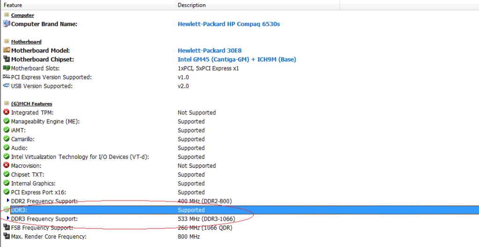Select the highlighted DDR3 Supported row
The width and height of the screenshot is (479, 247).
coord(191,210)
